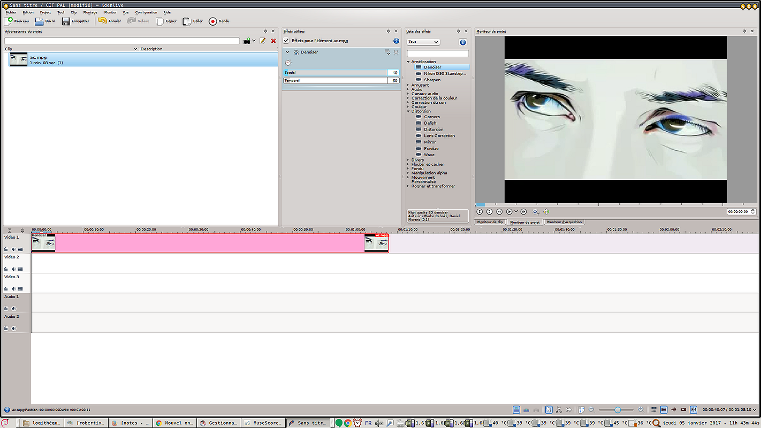761x428 pixels.
Task: Play the project in the monitor
Action: (509, 212)
